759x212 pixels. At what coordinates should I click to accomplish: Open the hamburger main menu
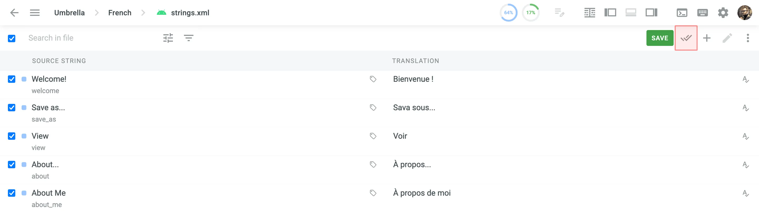pyautogui.click(x=35, y=13)
